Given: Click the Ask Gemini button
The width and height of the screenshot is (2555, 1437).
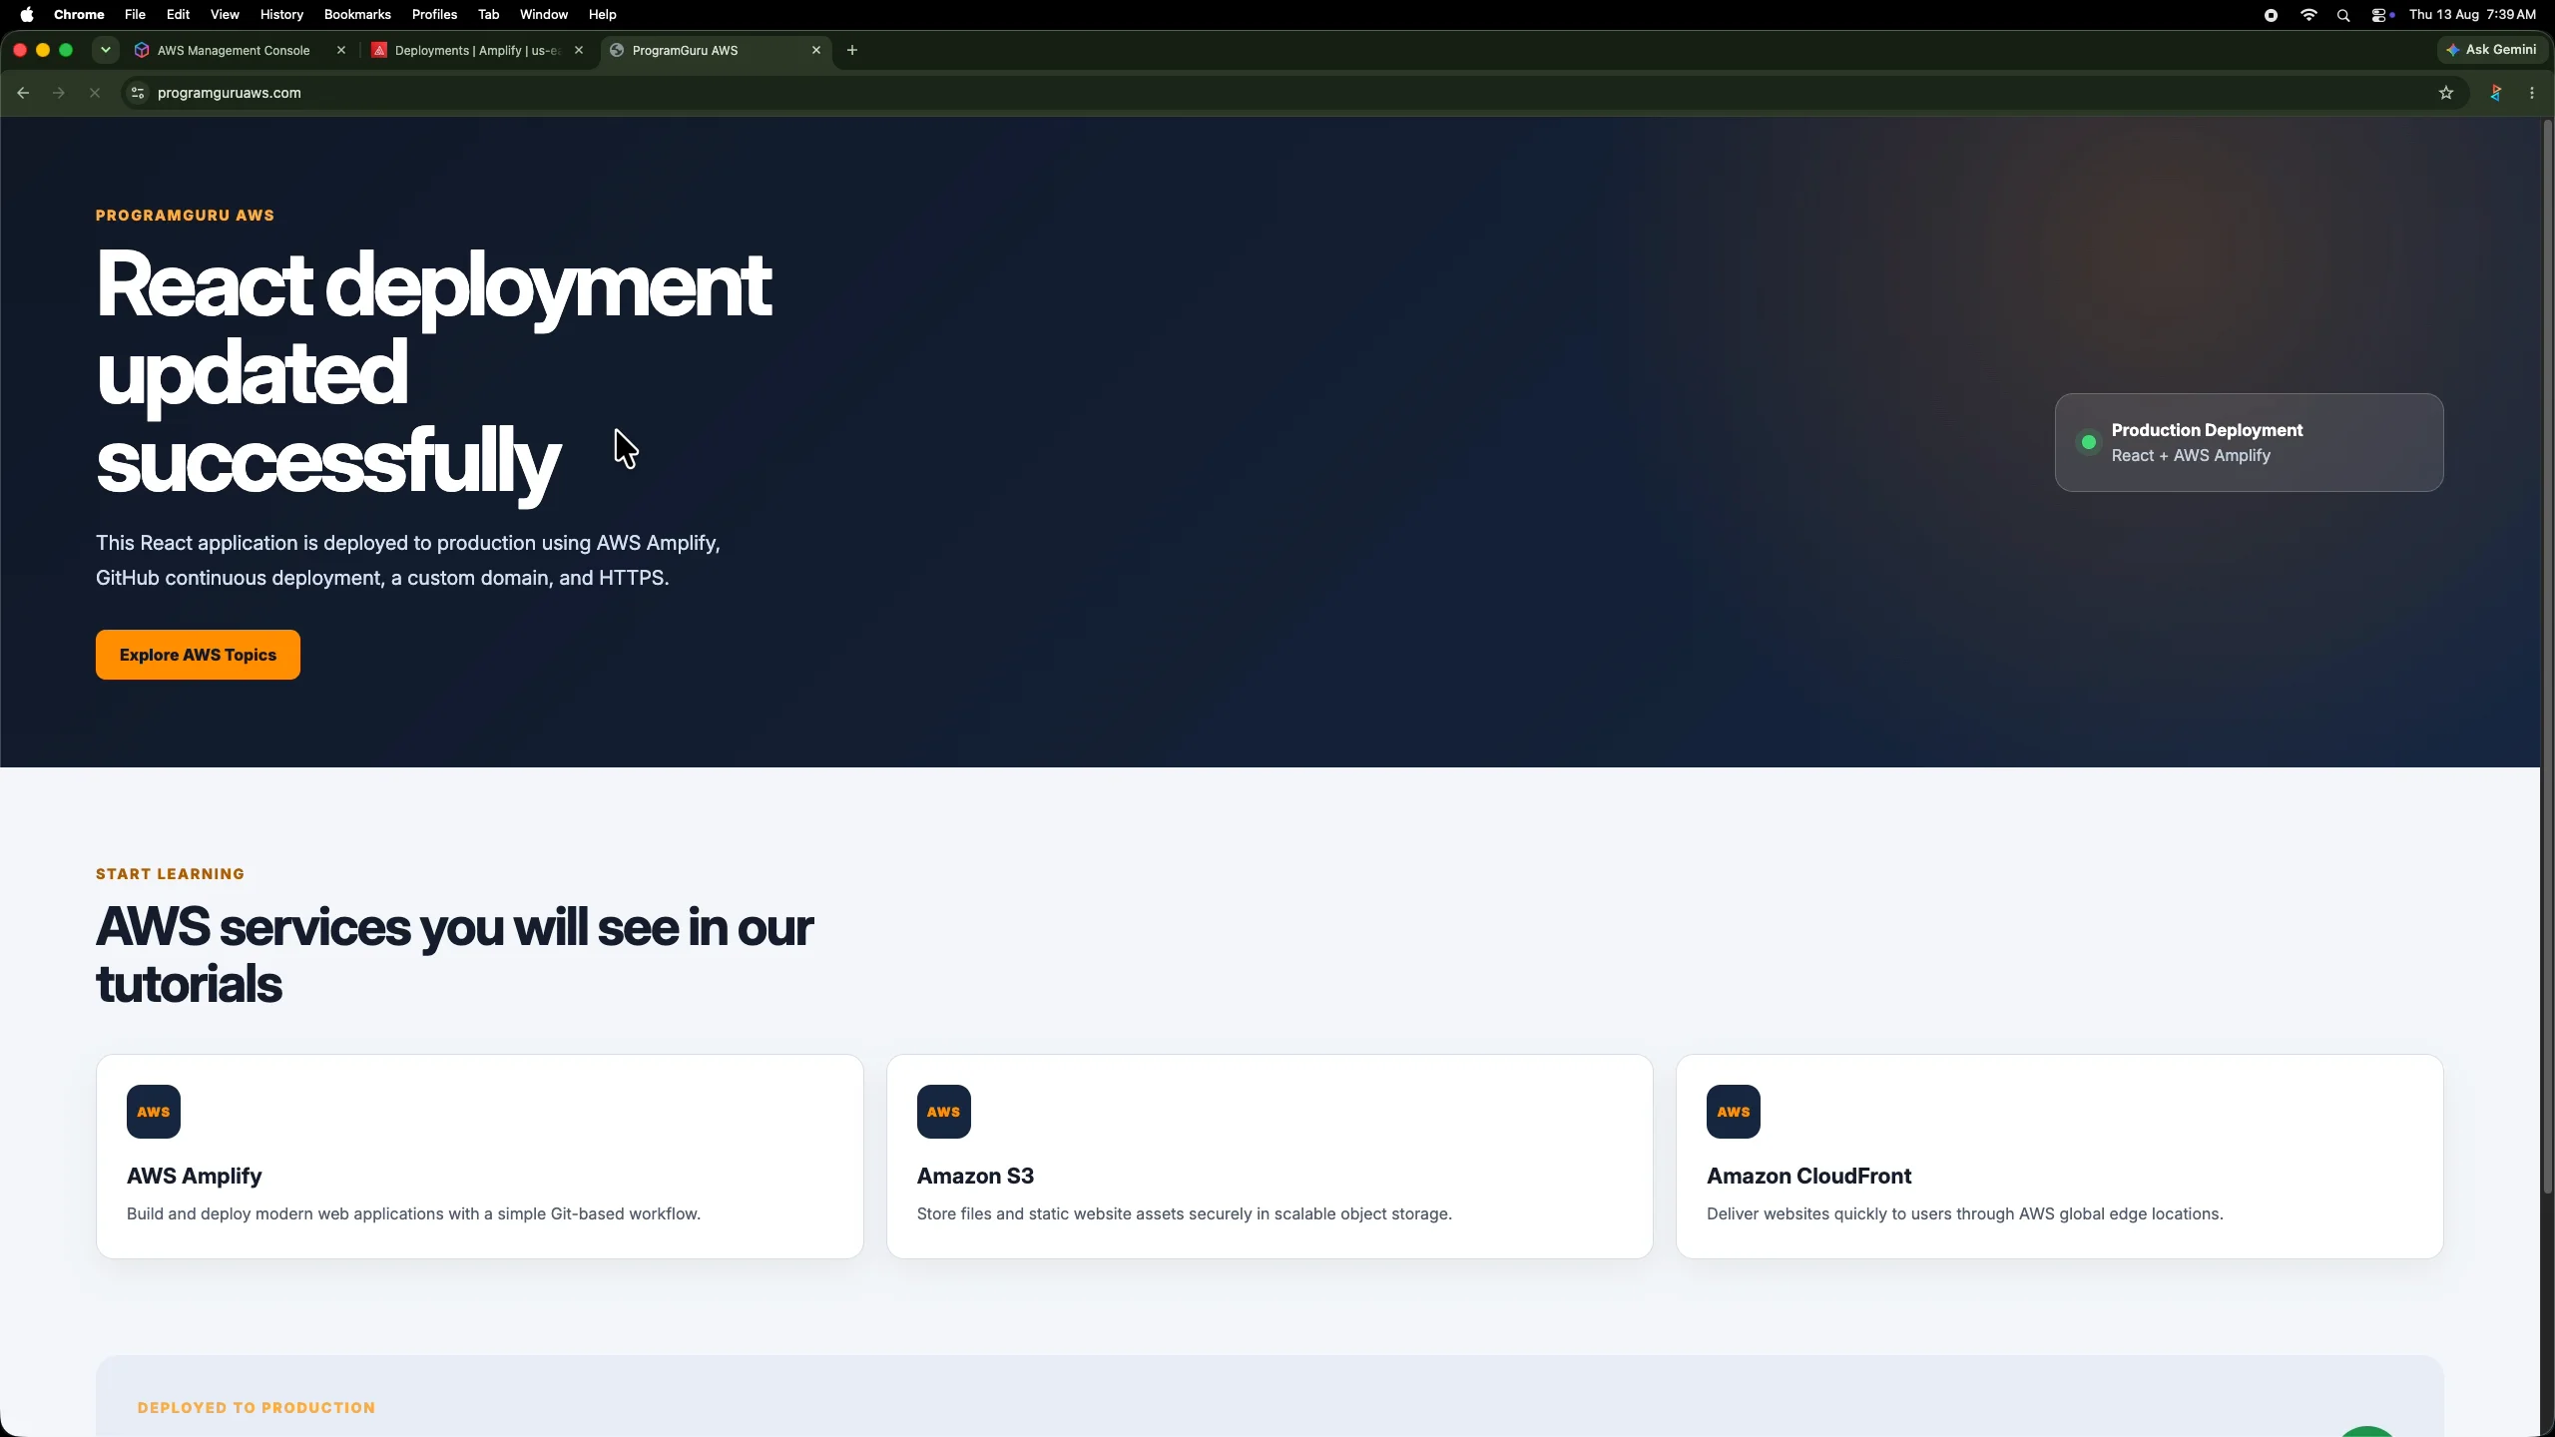Looking at the screenshot, I should pos(2491,50).
